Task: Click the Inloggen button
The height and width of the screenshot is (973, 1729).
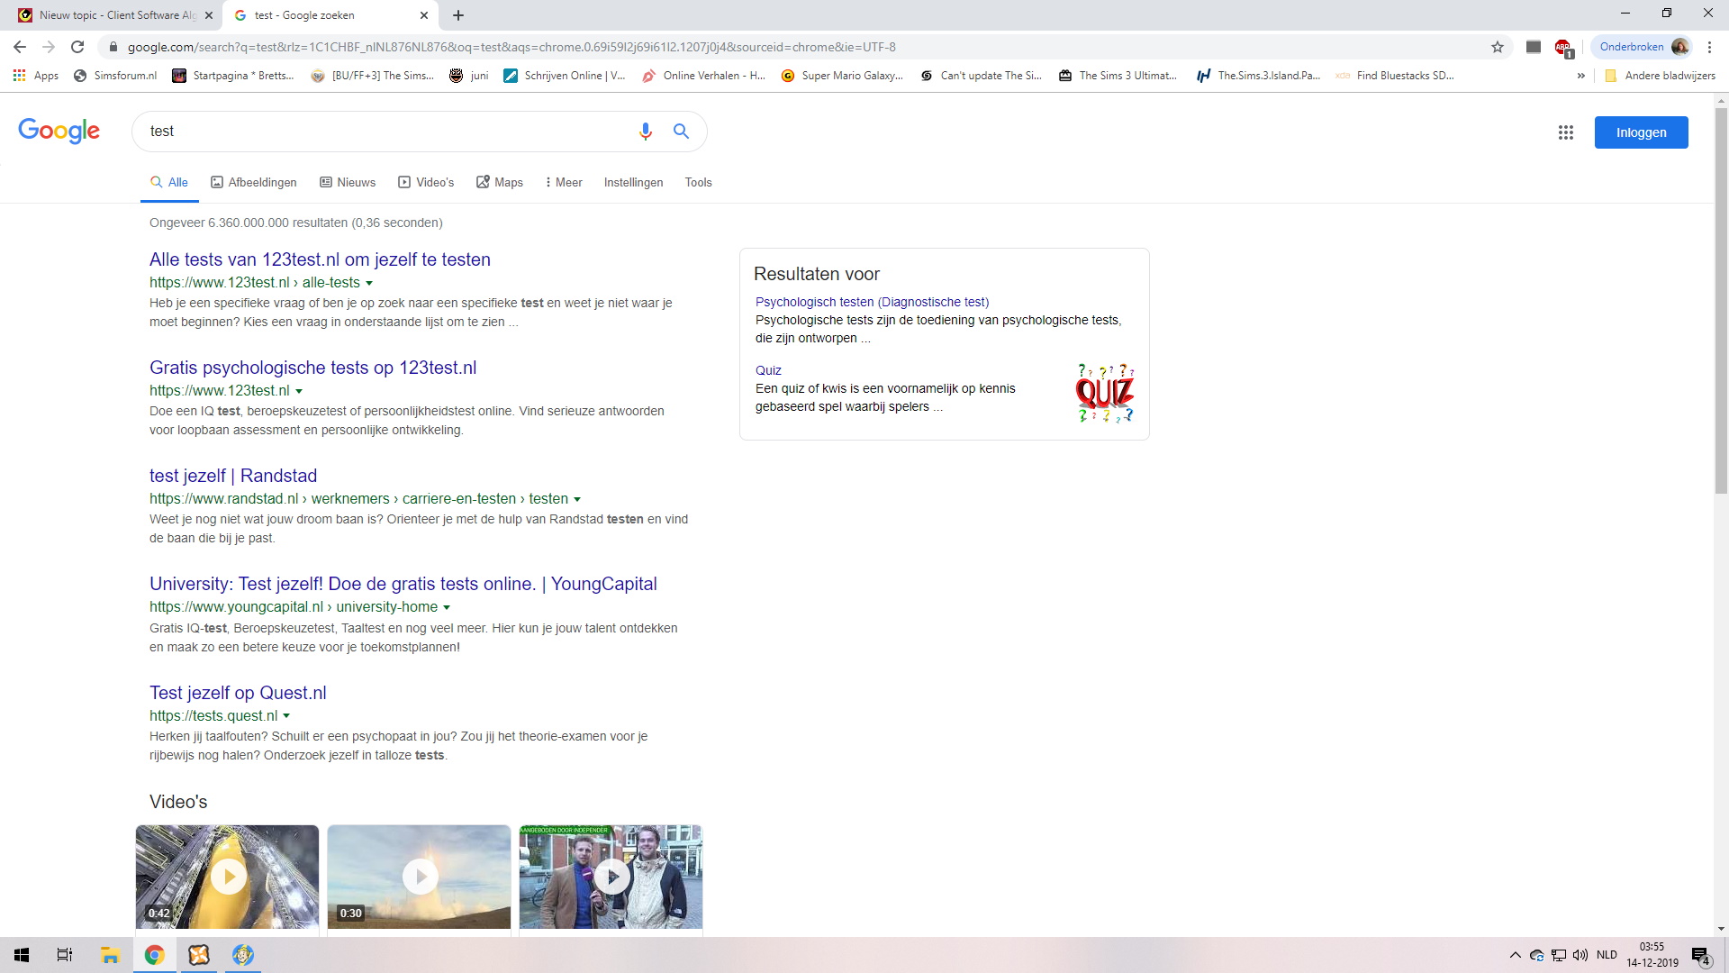Action: (x=1641, y=132)
